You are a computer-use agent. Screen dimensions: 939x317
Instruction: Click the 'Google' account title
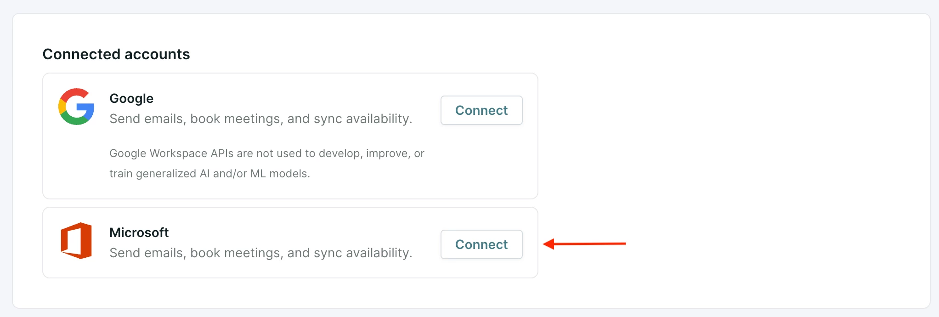(131, 98)
